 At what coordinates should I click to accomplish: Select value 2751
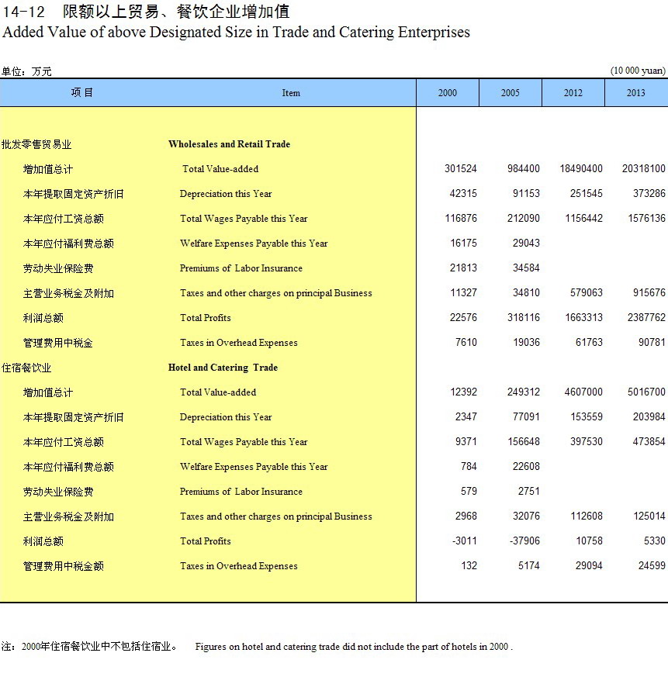529,491
